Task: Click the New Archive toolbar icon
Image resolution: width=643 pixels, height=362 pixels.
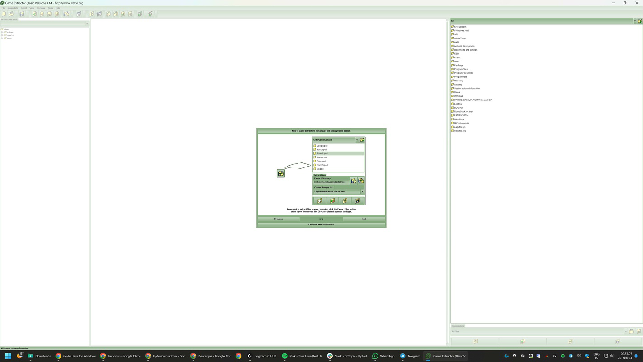Action: (4, 14)
